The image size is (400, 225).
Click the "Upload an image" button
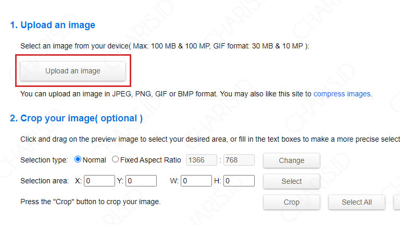click(x=73, y=71)
